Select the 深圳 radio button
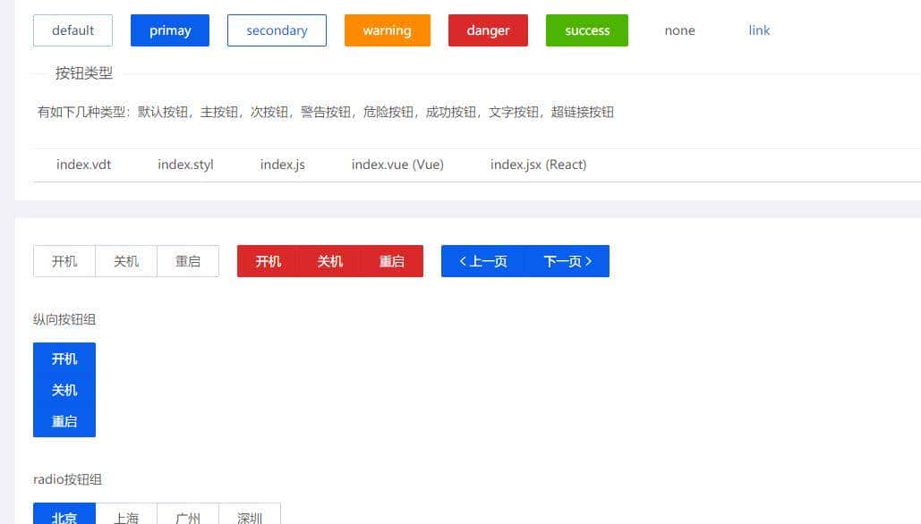Viewport: 921px width, 524px height. coord(249,517)
